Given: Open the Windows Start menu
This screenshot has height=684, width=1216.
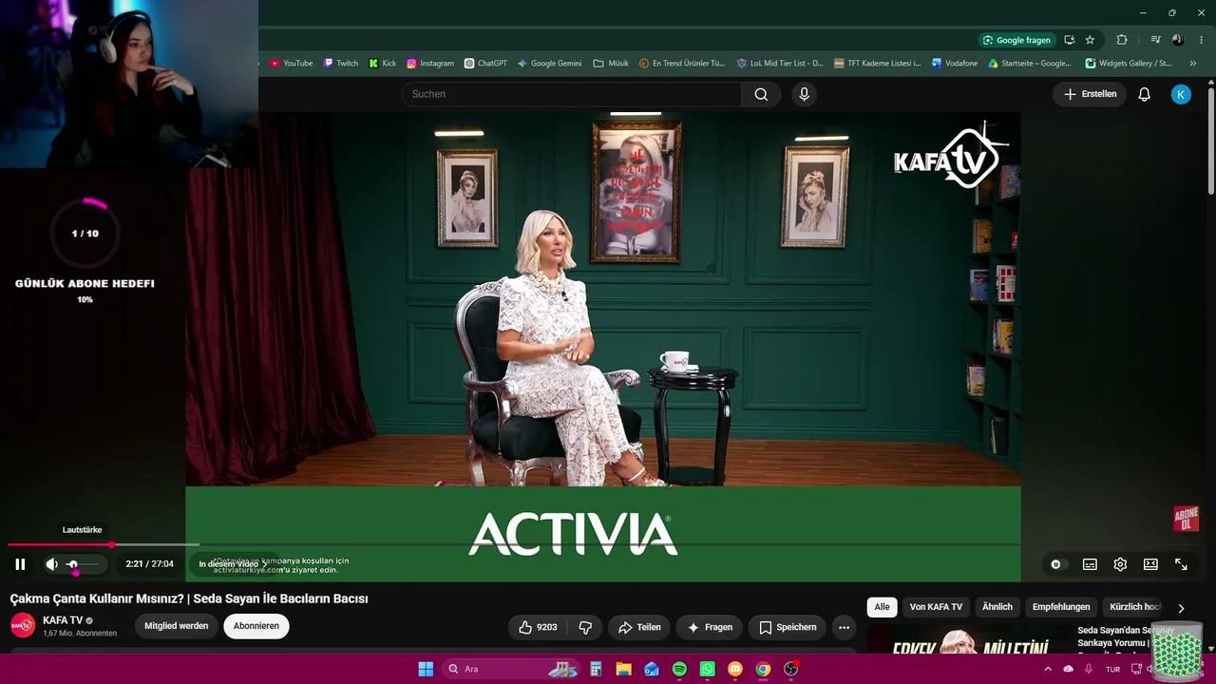Looking at the screenshot, I should pyautogui.click(x=426, y=669).
